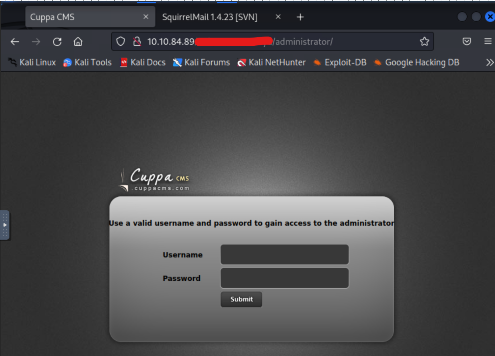Open the Exploit-DB bookmark
The image size is (495, 356).
(x=340, y=62)
